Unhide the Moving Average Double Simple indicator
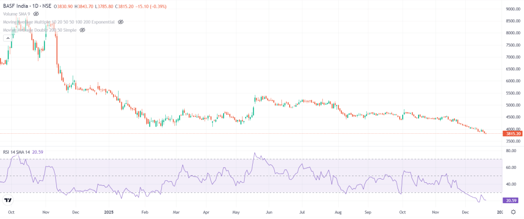Image resolution: width=524 pixels, height=219 pixels. (82, 30)
